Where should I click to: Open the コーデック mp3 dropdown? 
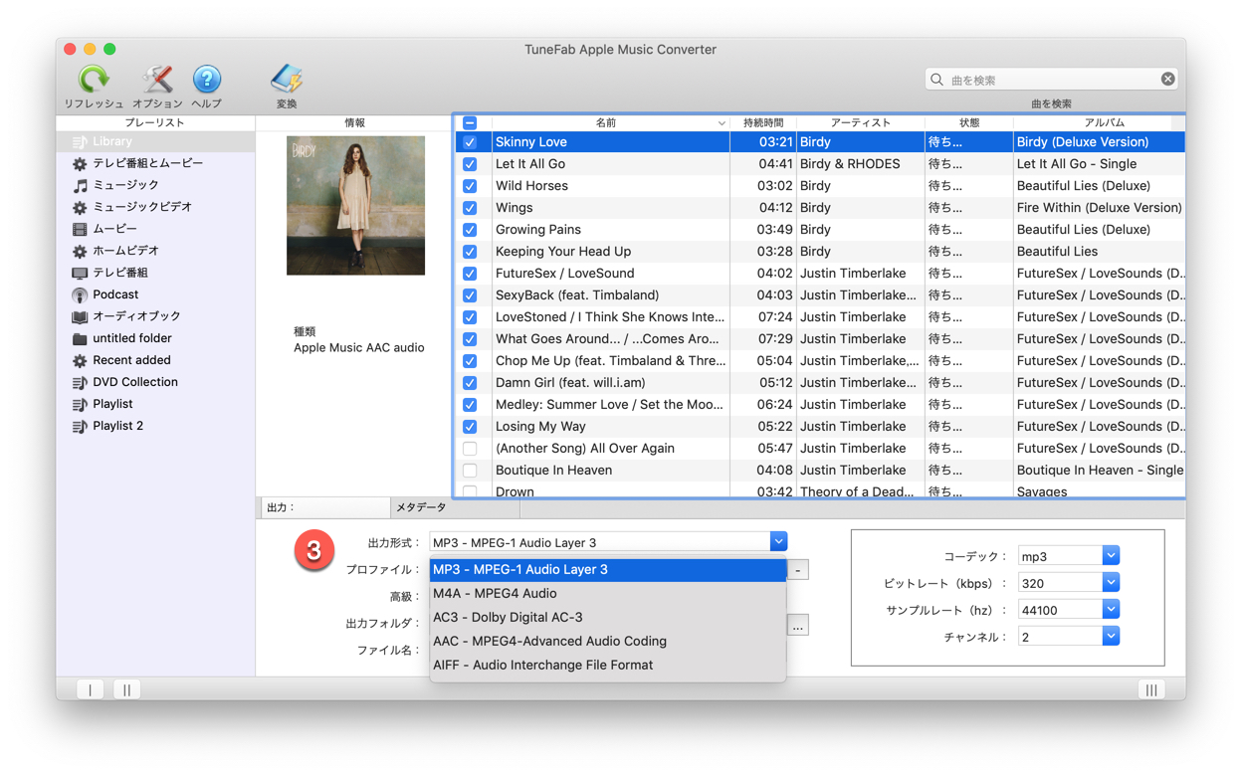tap(1111, 556)
